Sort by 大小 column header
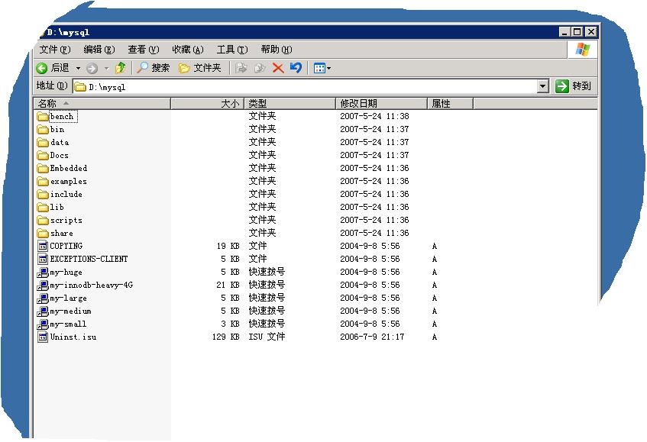The image size is (647, 442). [x=208, y=104]
